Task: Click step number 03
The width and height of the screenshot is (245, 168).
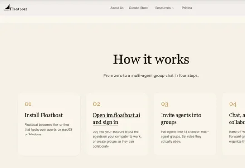Action: click(165, 104)
